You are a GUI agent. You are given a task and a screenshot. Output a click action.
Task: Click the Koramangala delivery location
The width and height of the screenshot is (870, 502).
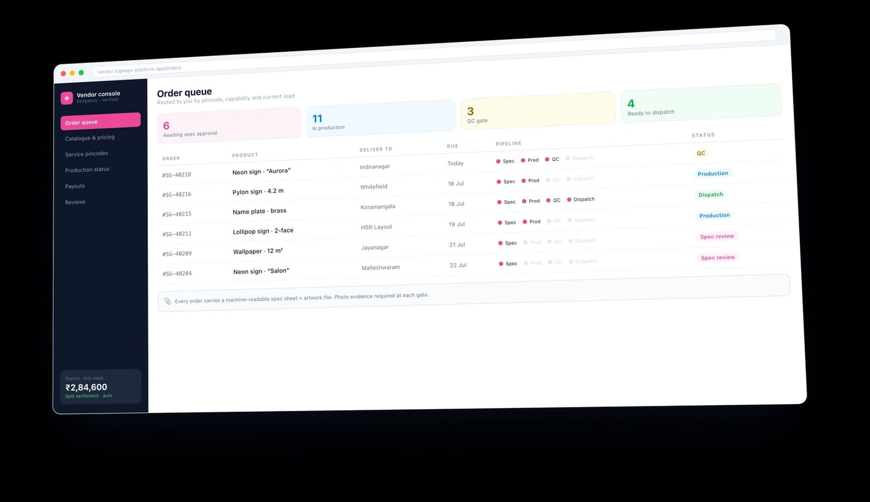click(378, 207)
